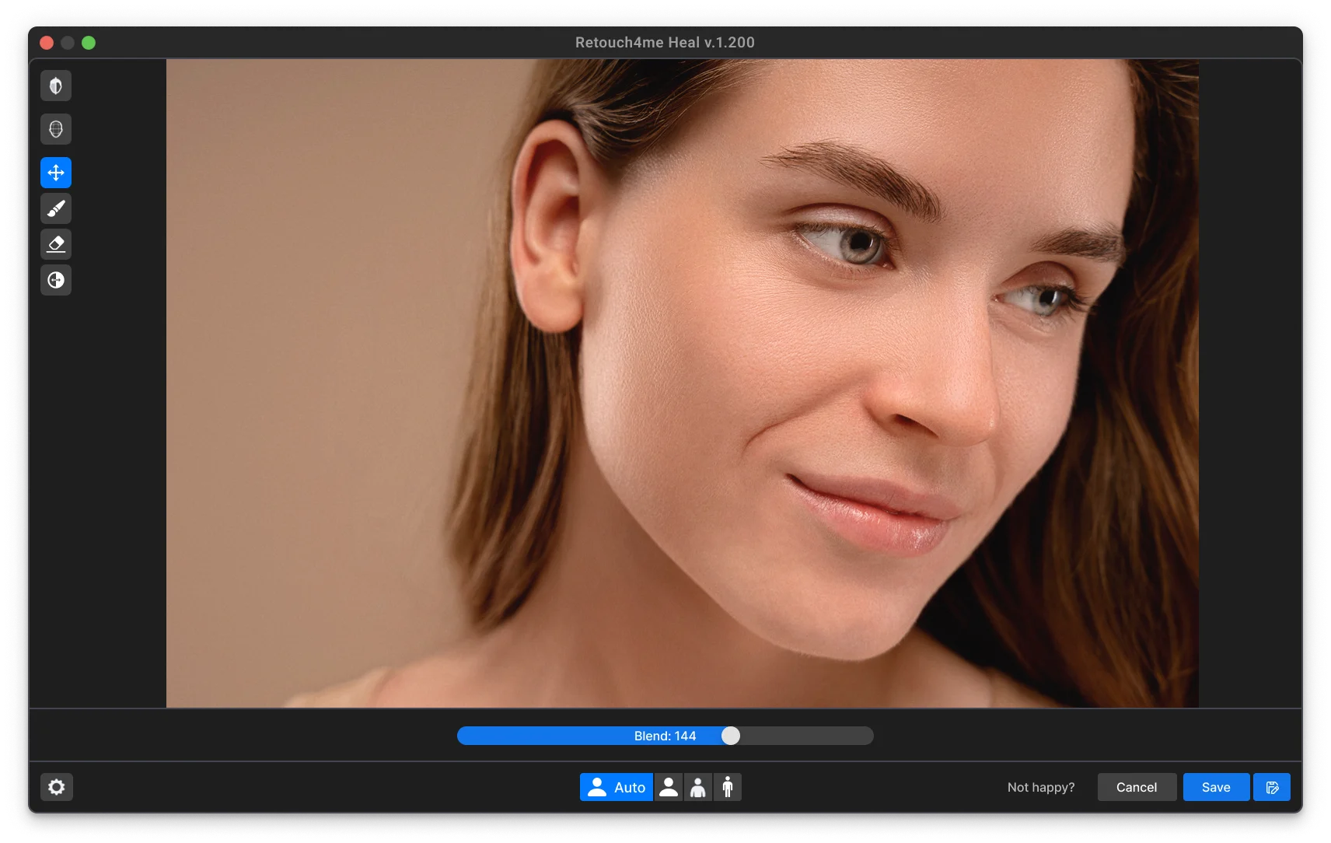Viewport: 1331px width, 843px height.
Task: Open the settings gear
Action: click(55, 786)
